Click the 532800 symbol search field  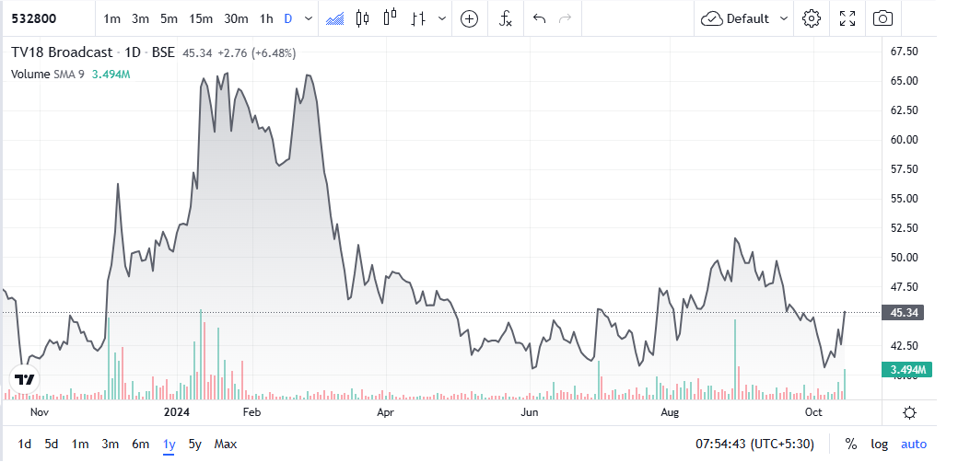pos(48,18)
